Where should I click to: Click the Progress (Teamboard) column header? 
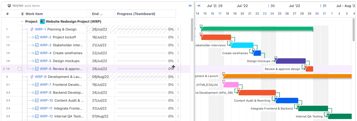[x=136, y=14]
